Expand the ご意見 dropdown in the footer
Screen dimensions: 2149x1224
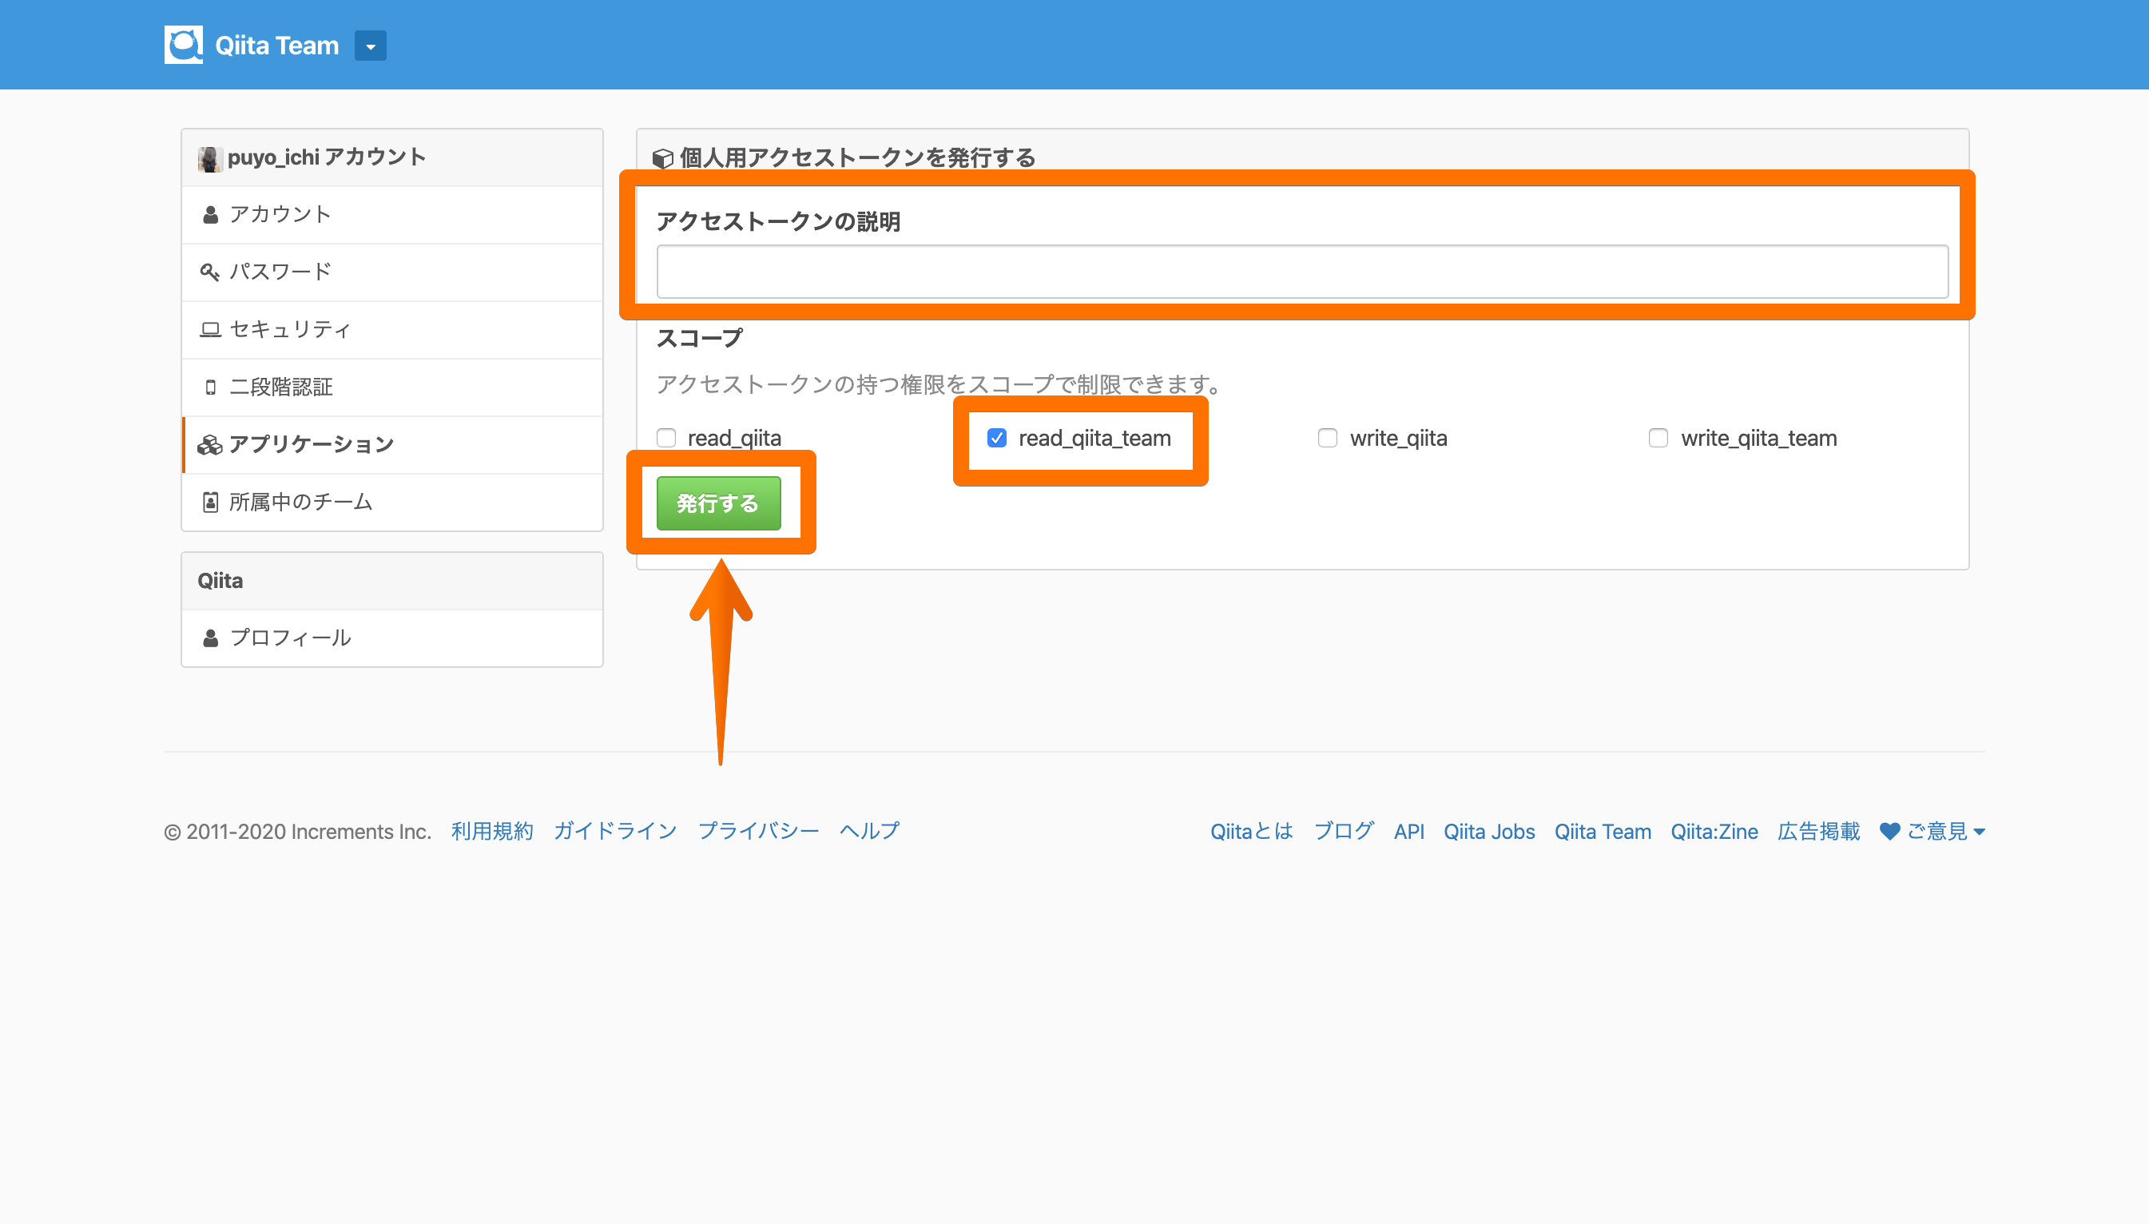[1933, 832]
